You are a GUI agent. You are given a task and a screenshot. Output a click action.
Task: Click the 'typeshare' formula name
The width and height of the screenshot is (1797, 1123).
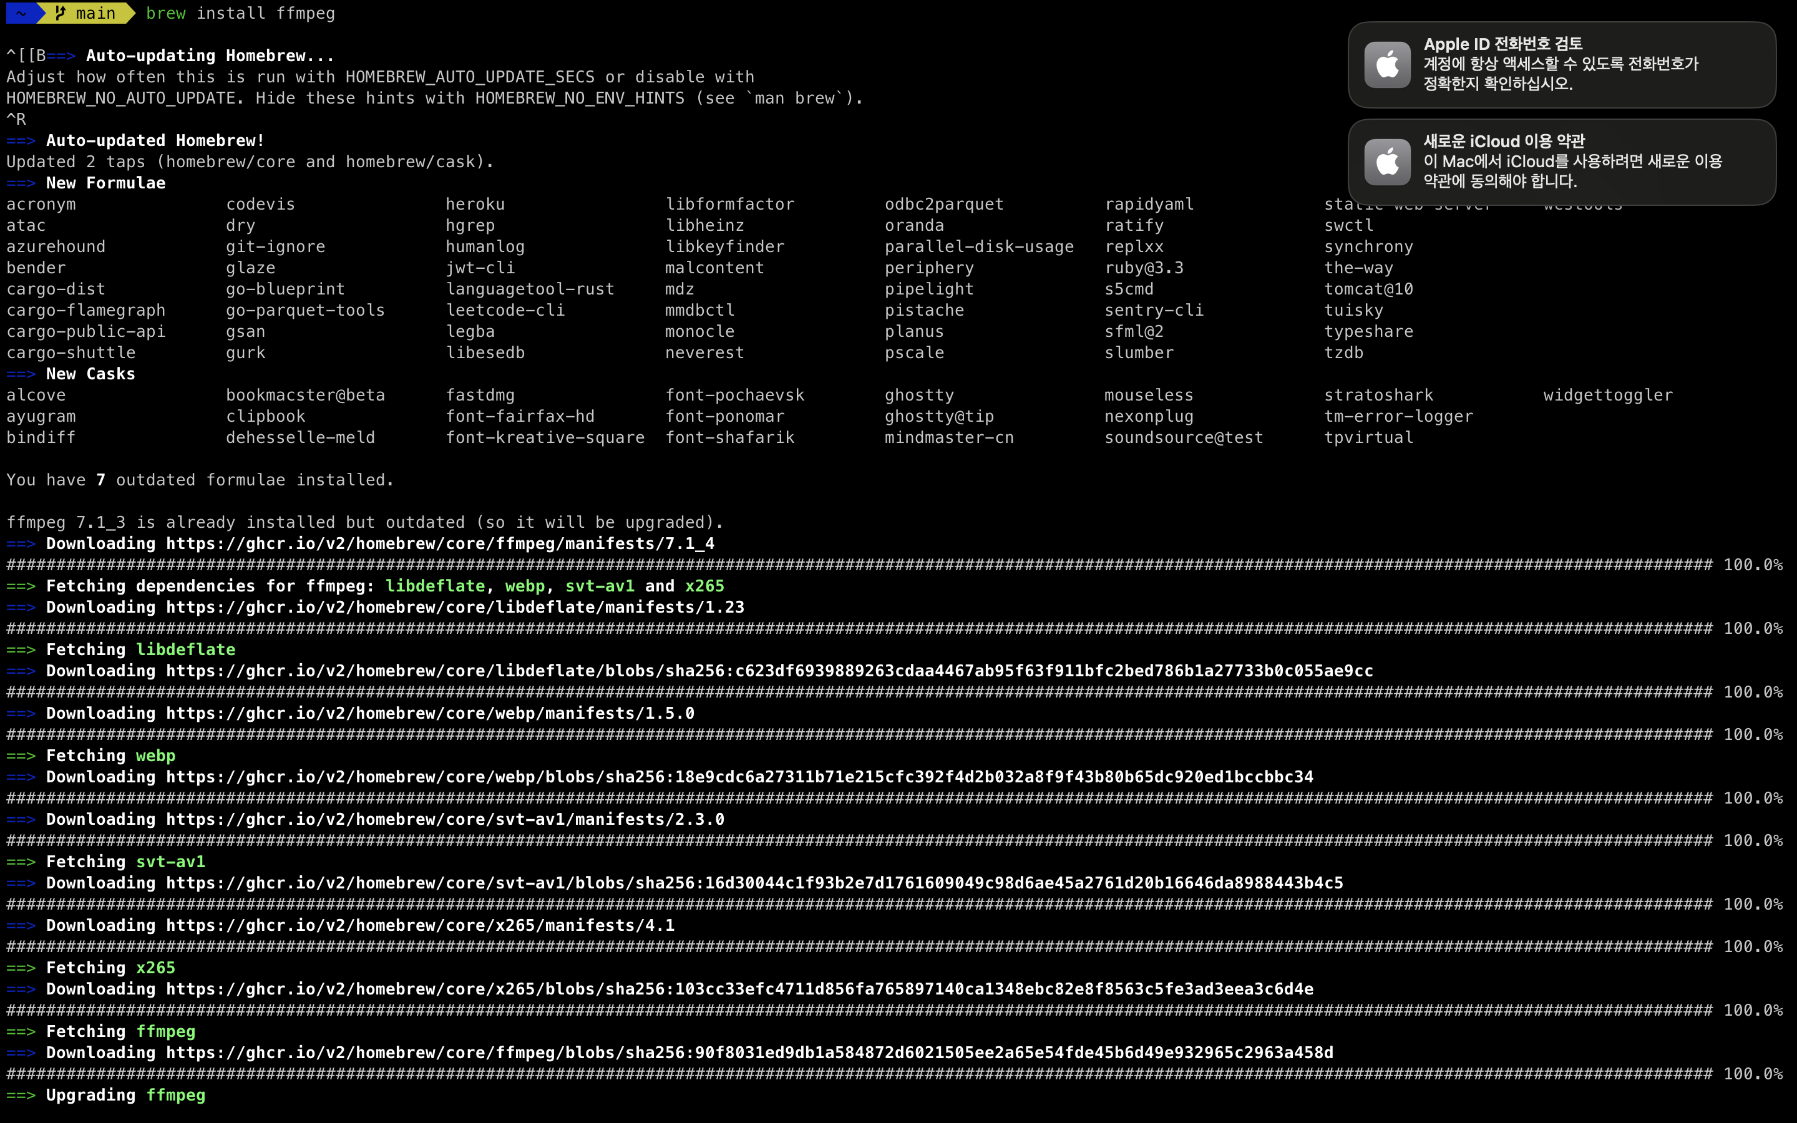1368,331
